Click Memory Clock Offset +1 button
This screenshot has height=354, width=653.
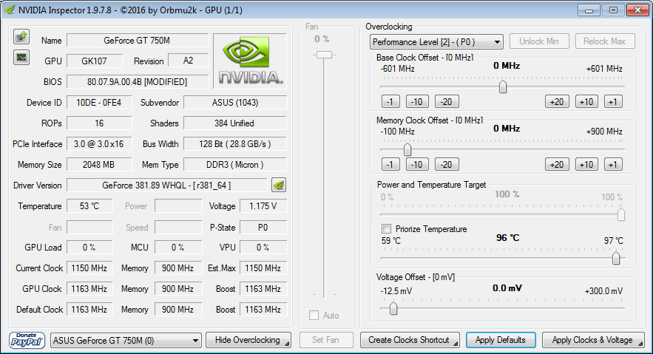click(x=614, y=164)
